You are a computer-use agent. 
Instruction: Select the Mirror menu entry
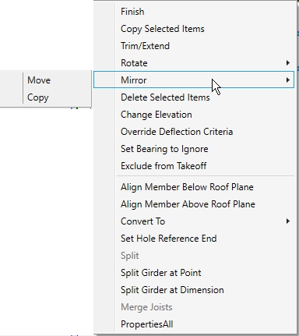click(194, 80)
